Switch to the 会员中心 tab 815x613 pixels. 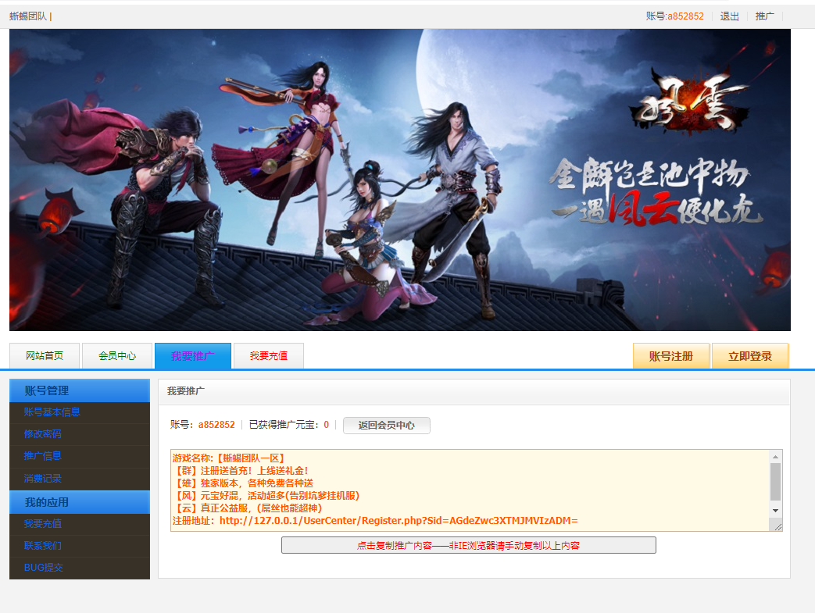pyautogui.click(x=117, y=356)
